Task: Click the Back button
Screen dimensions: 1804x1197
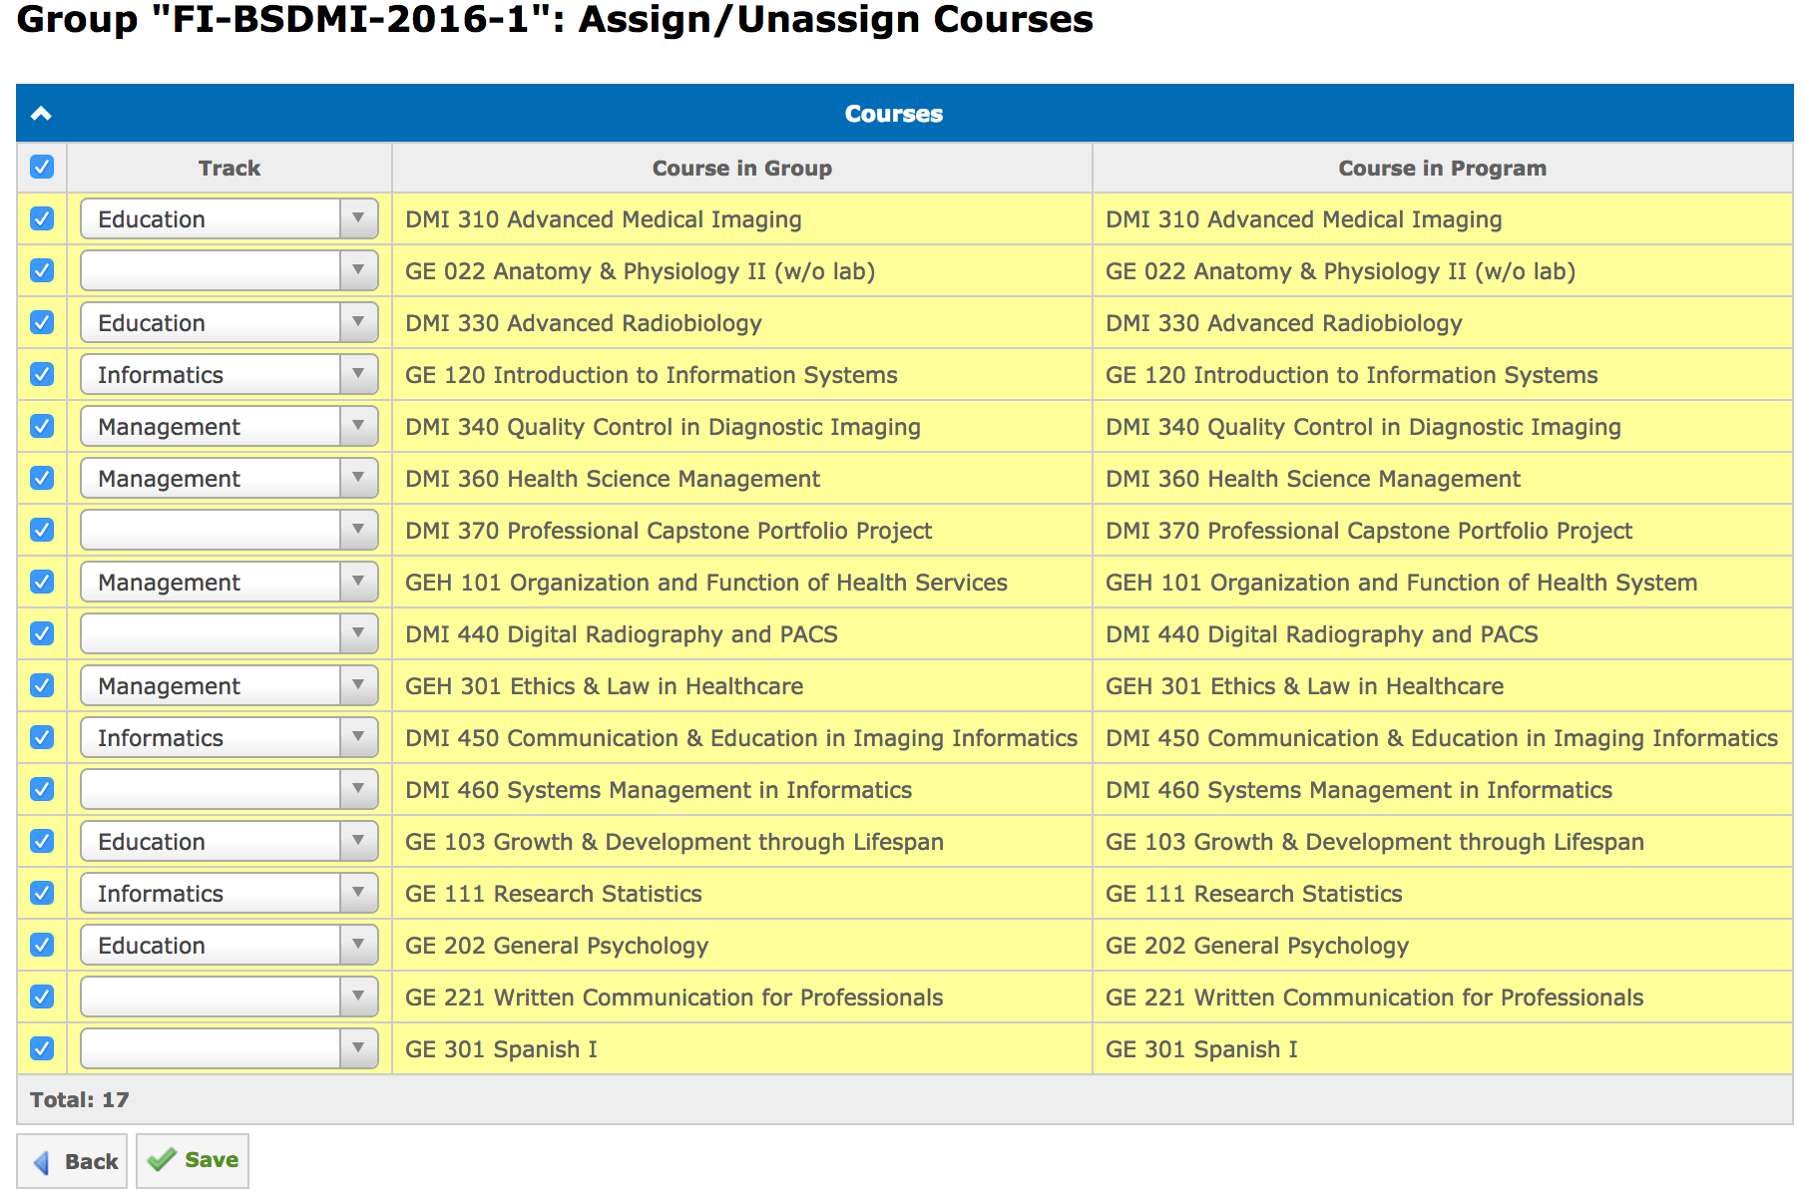Action: click(x=73, y=1161)
